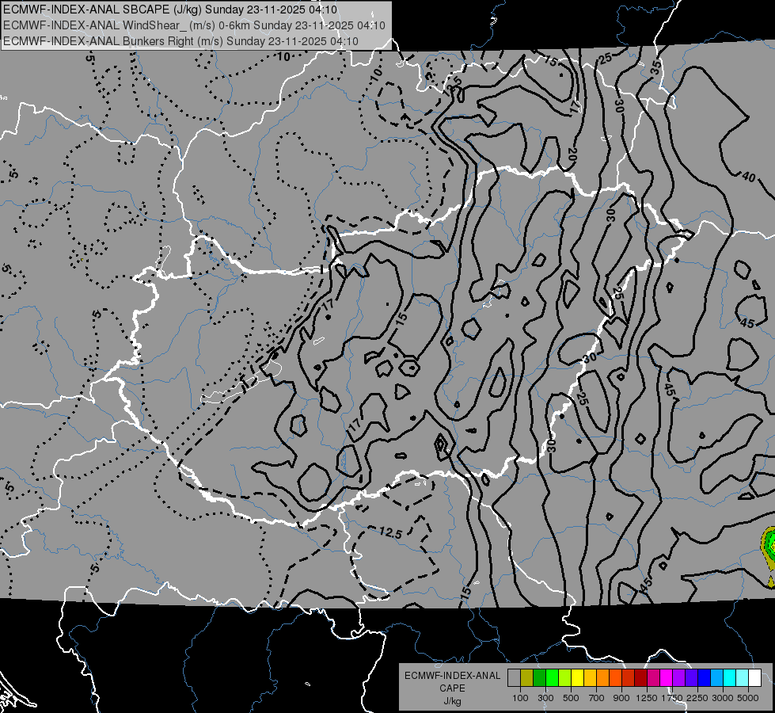Select the gold legend swatch
The height and width of the screenshot is (713, 775).
590,677
